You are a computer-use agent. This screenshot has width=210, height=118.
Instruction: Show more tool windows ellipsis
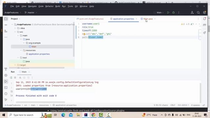(x=6, y=37)
